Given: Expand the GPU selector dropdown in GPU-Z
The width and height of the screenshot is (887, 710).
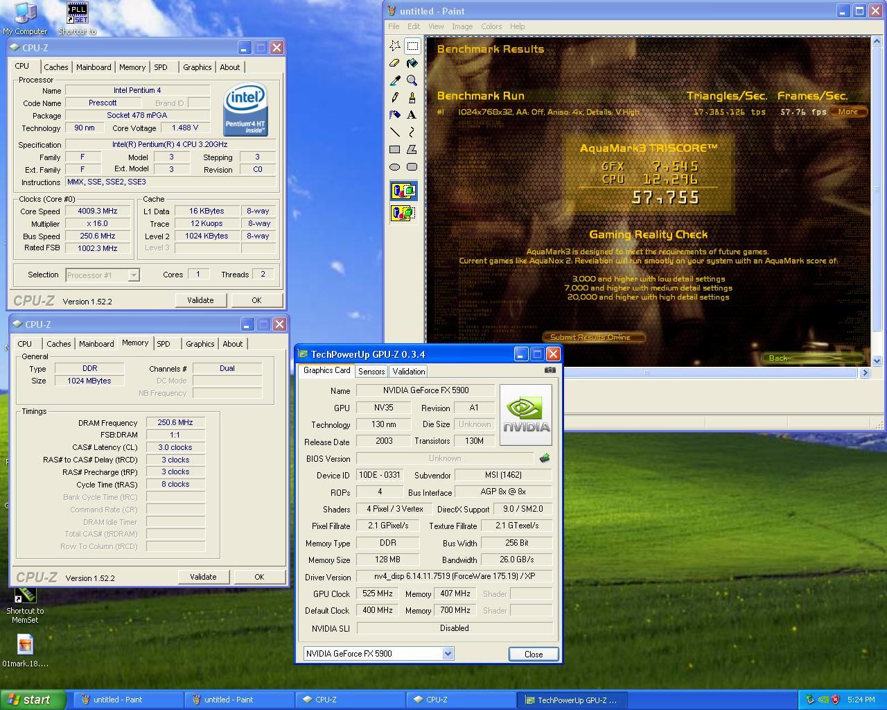Looking at the screenshot, I should tap(448, 653).
